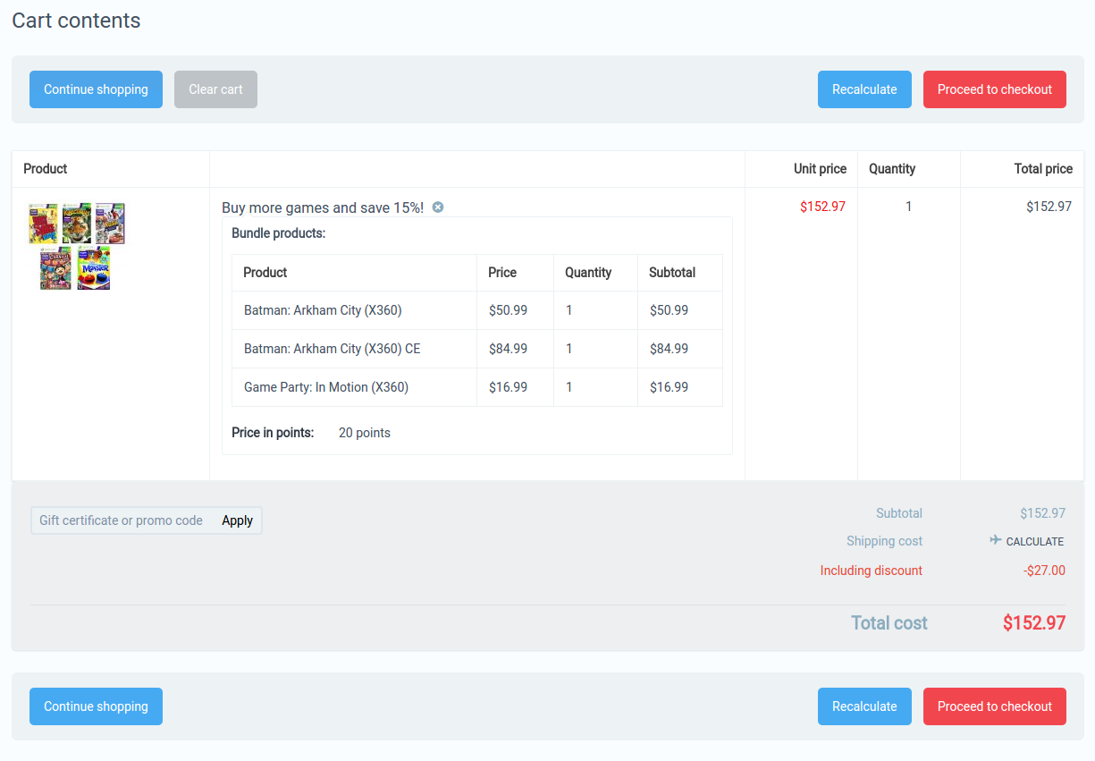This screenshot has width=1095, height=761.
Task: Open the Sesame Street Monster game thumbnail
Action: pyautogui.click(x=93, y=268)
